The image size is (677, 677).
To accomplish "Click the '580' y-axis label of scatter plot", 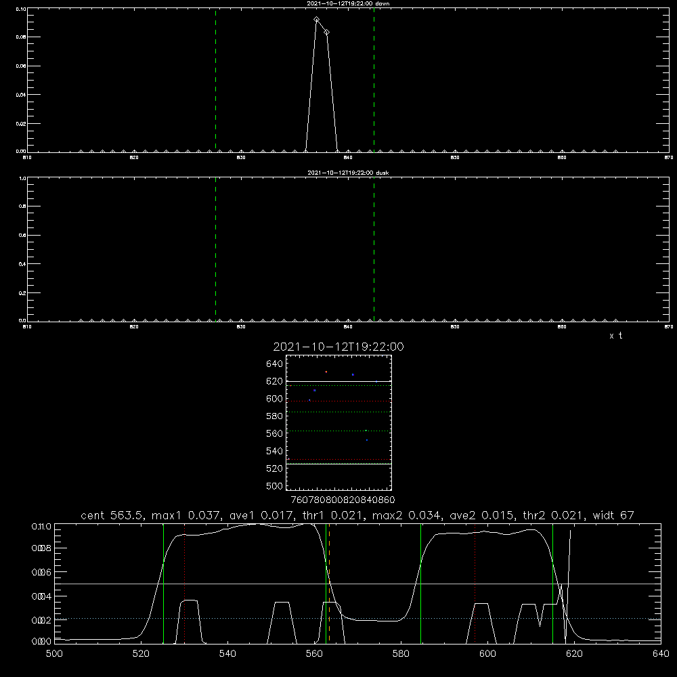I will (x=275, y=416).
